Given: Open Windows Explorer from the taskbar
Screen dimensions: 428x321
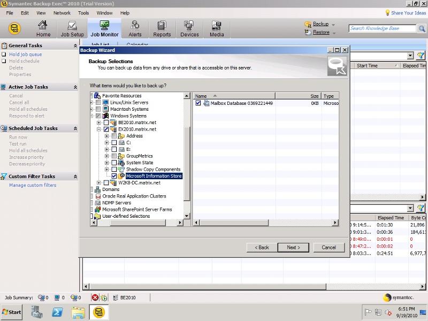Looking at the screenshot, I should (x=78, y=312).
